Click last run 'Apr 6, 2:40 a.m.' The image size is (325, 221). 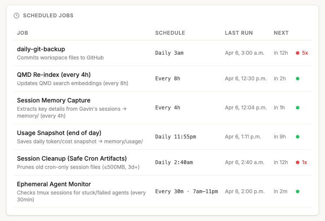pos(245,162)
